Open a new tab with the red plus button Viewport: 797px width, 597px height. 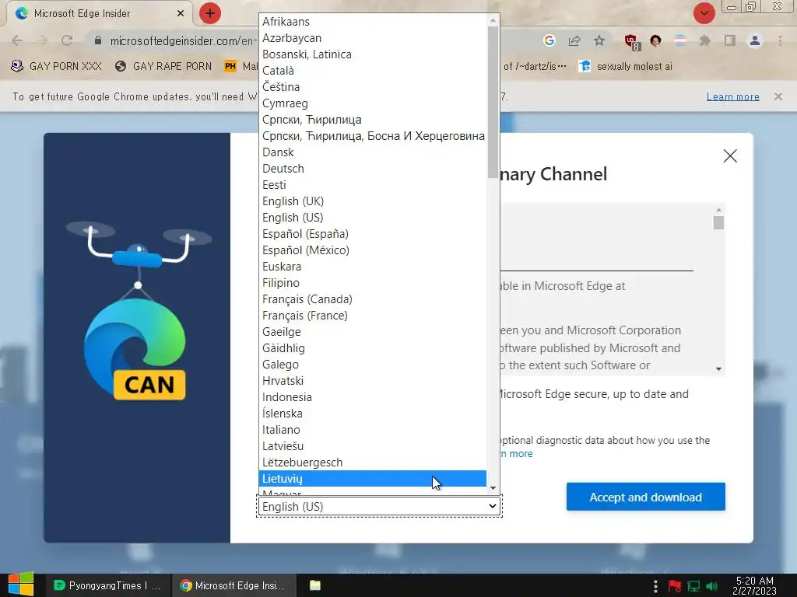pos(210,13)
